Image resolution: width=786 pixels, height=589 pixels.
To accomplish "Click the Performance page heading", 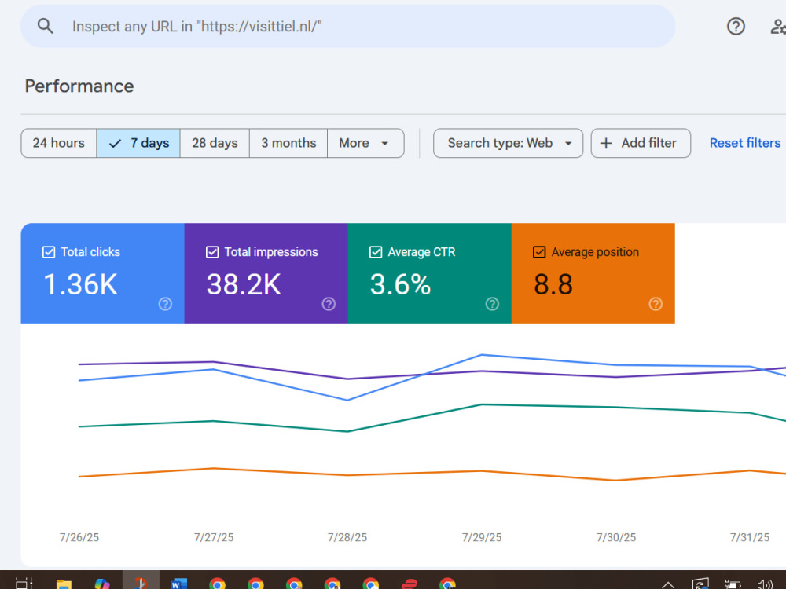I will click(79, 86).
